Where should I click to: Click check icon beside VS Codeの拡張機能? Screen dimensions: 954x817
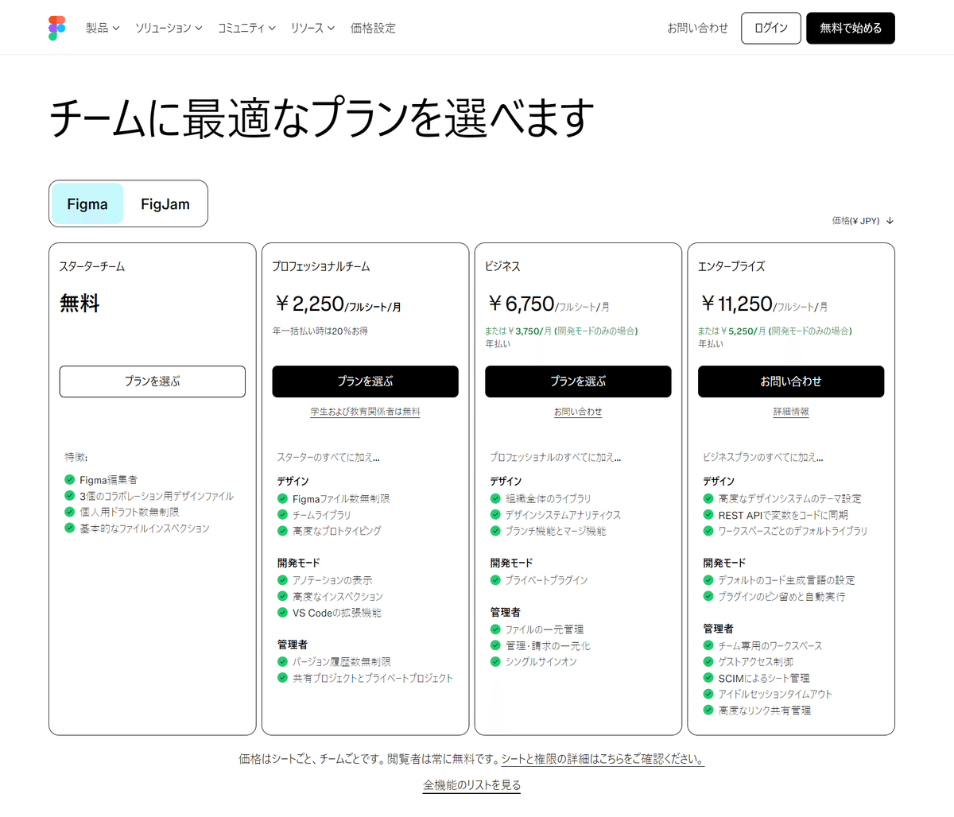click(282, 612)
